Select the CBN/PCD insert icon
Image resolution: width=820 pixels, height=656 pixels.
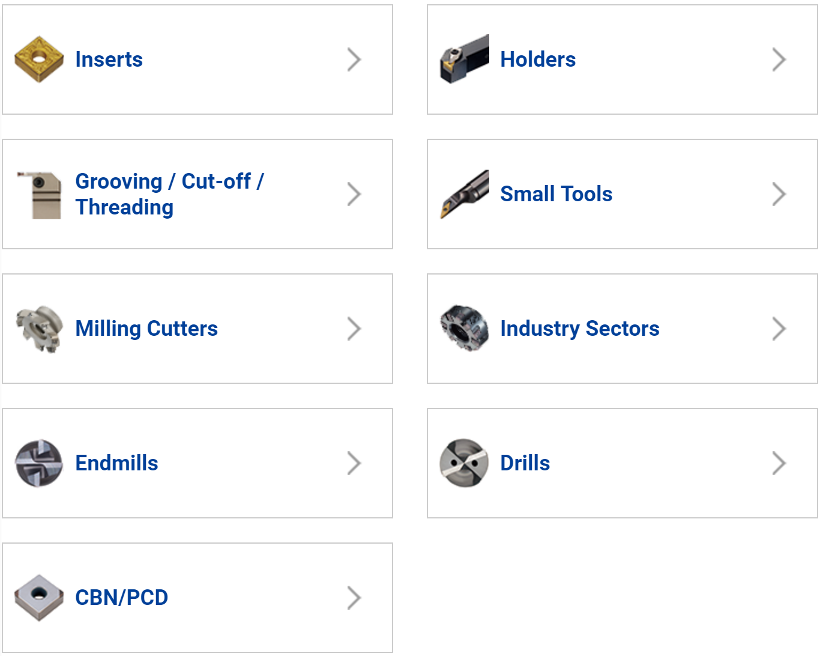[39, 598]
